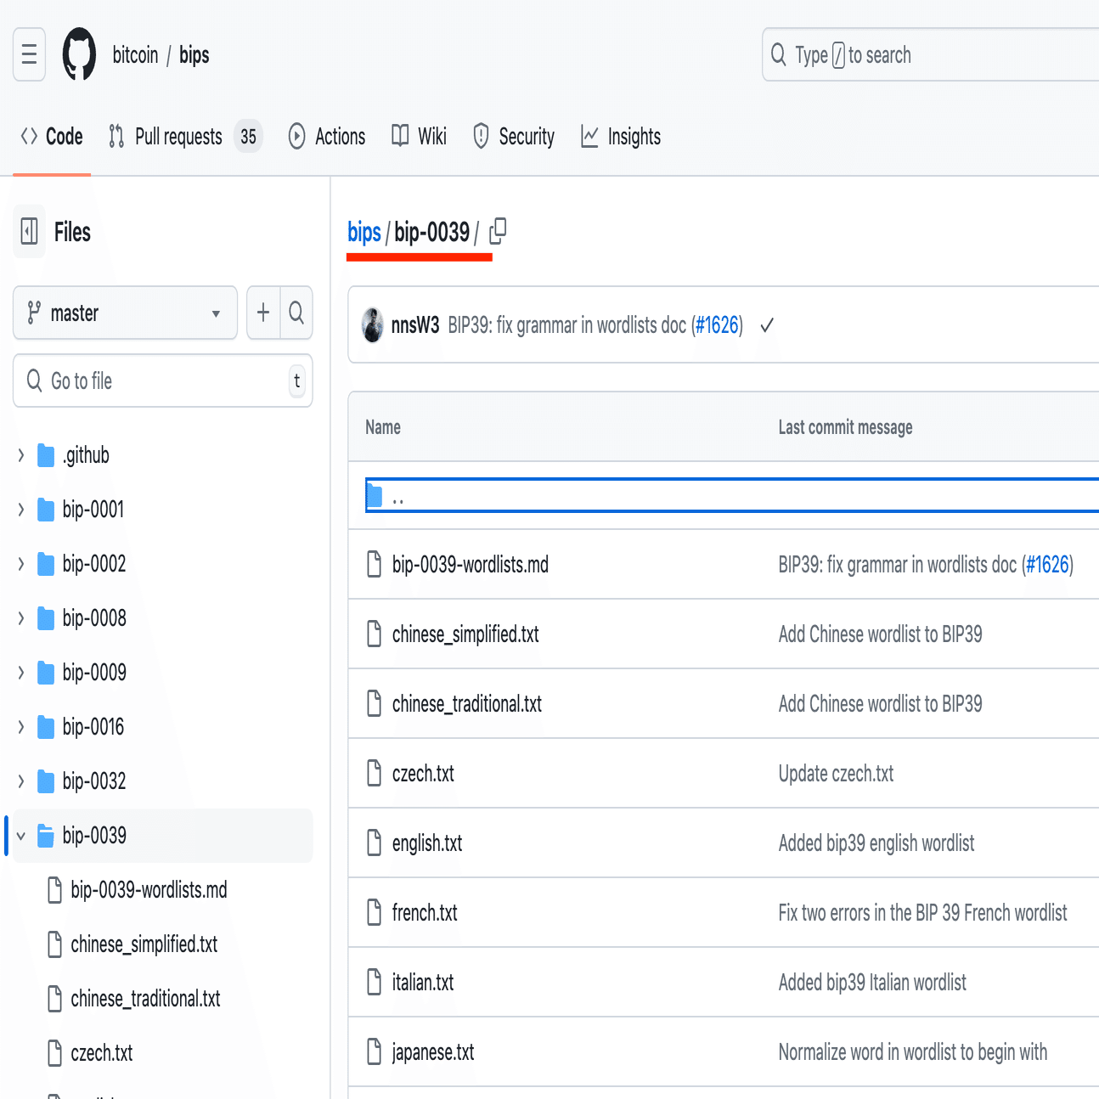This screenshot has width=1099, height=1099.
Task: Open the Security tab
Action: pyautogui.click(x=514, y=136)
